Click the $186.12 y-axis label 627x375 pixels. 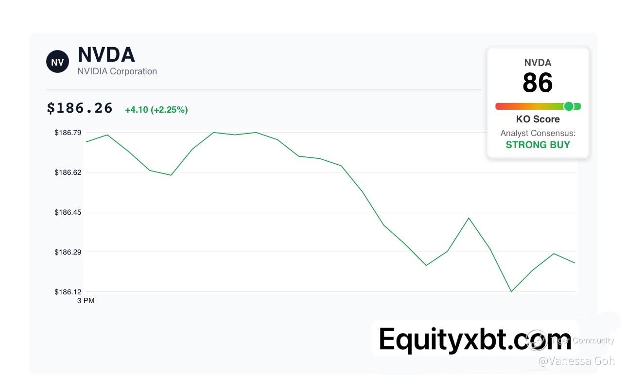[x=68, y=292]
